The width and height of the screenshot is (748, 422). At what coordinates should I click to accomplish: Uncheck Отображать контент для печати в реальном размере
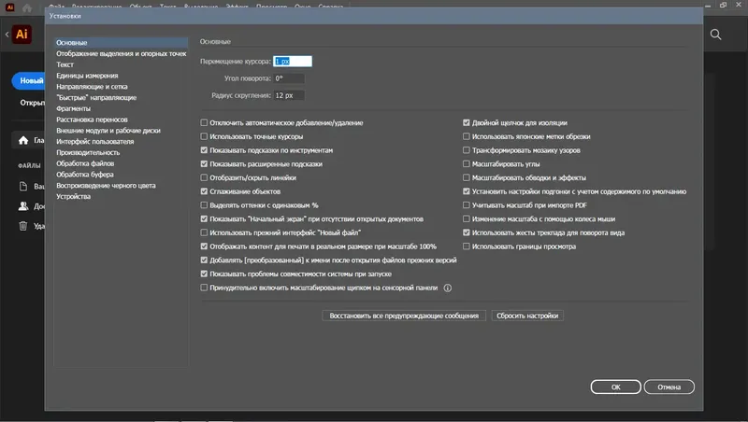(x=204, y=246)
